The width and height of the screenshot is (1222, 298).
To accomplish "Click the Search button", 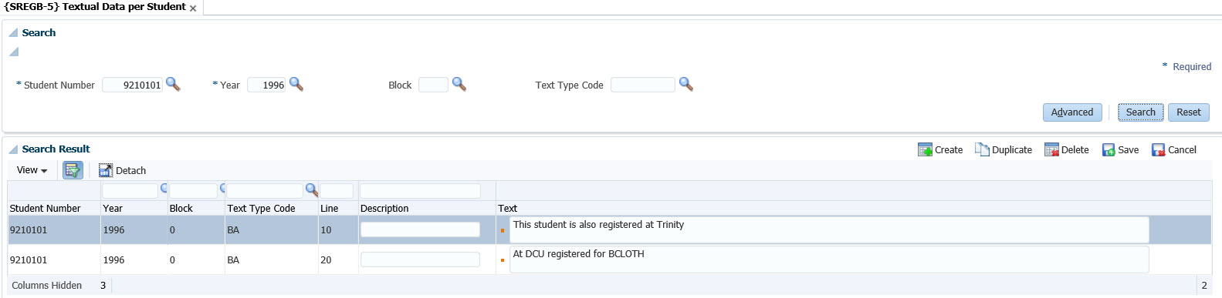I will click(1141, 112).
